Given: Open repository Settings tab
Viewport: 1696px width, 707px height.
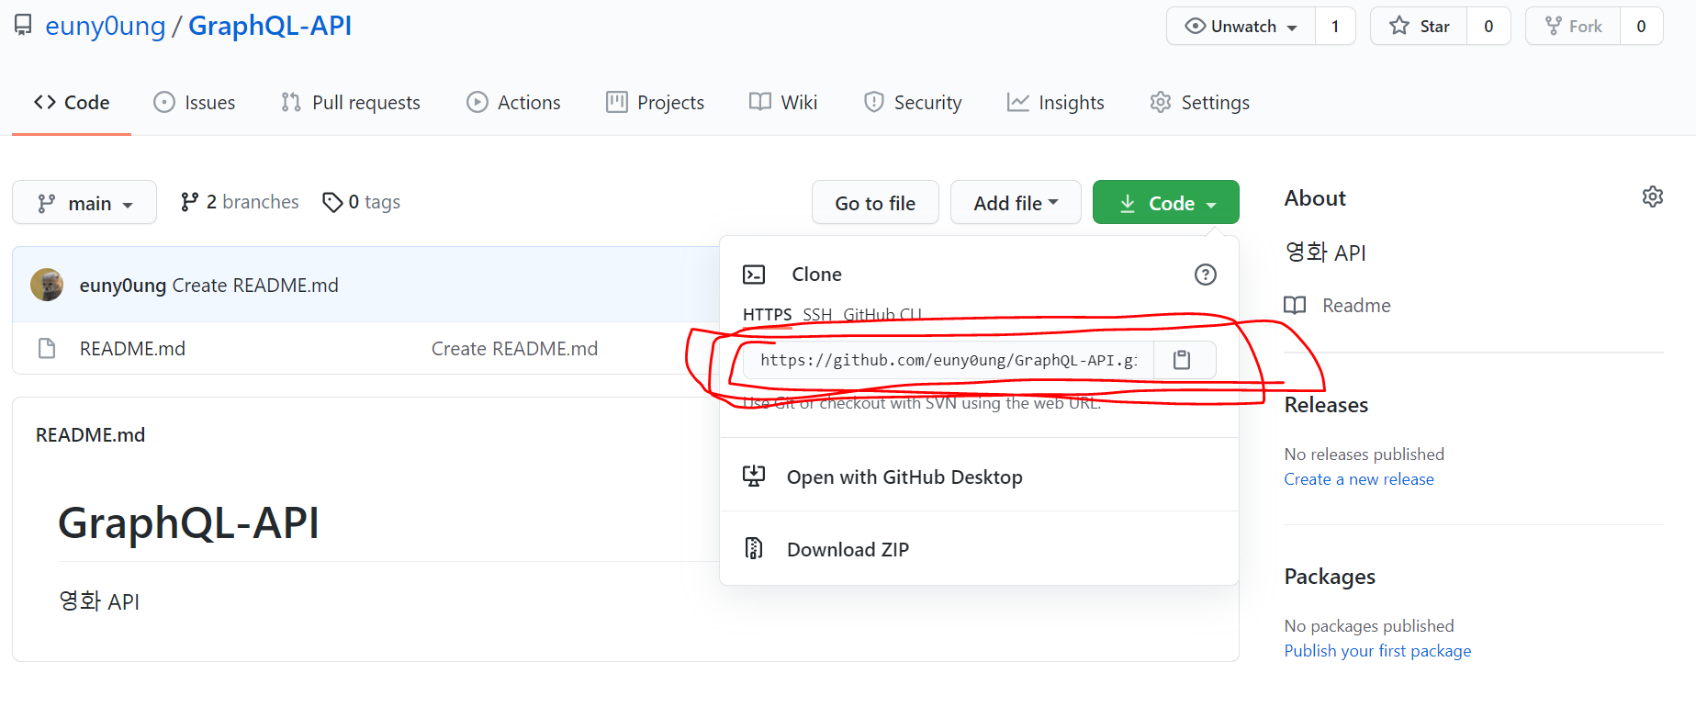Looking at the screenshot, I should (1200, 103).
